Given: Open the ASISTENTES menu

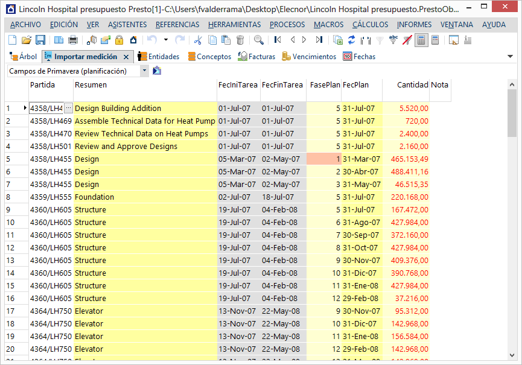Looking at the screenshot, I should coord(127,25).
